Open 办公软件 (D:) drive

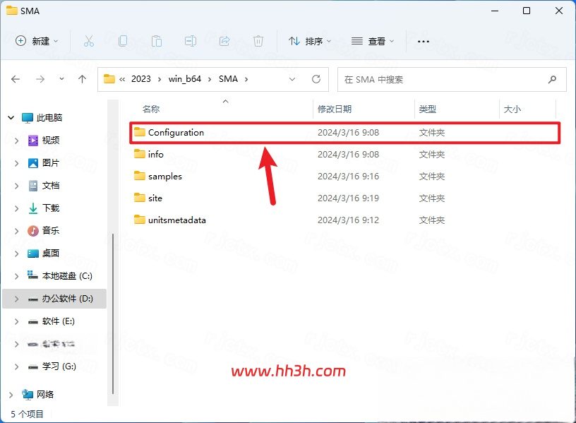tap(67, 299)
